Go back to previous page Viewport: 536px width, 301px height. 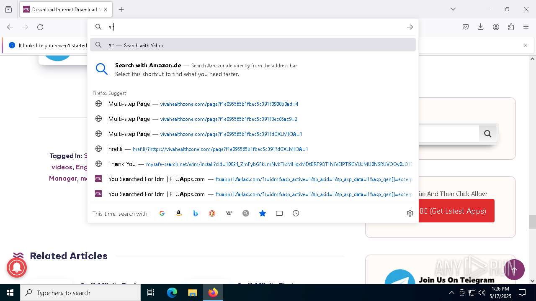click(10, 27)
